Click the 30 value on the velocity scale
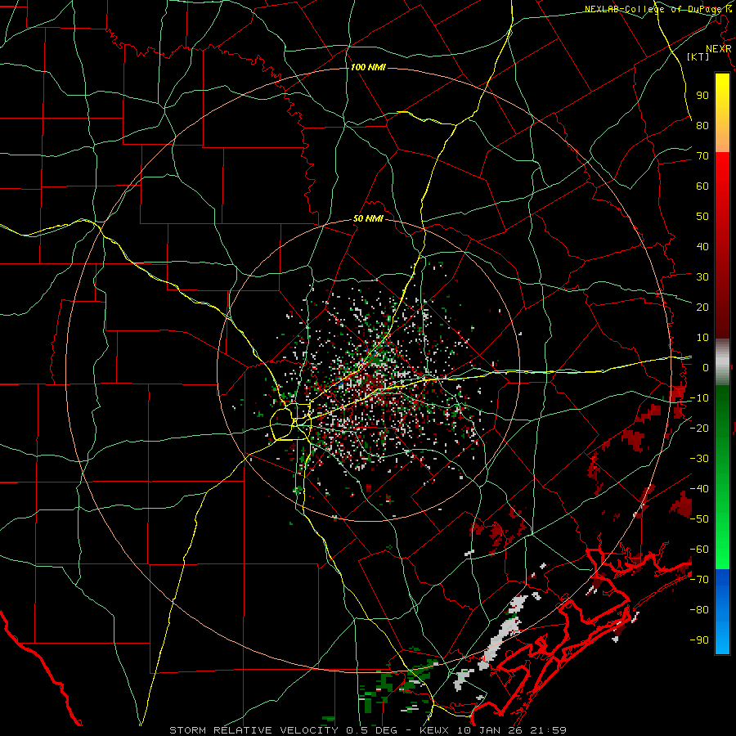736x736 pixels. coord(702,277)
